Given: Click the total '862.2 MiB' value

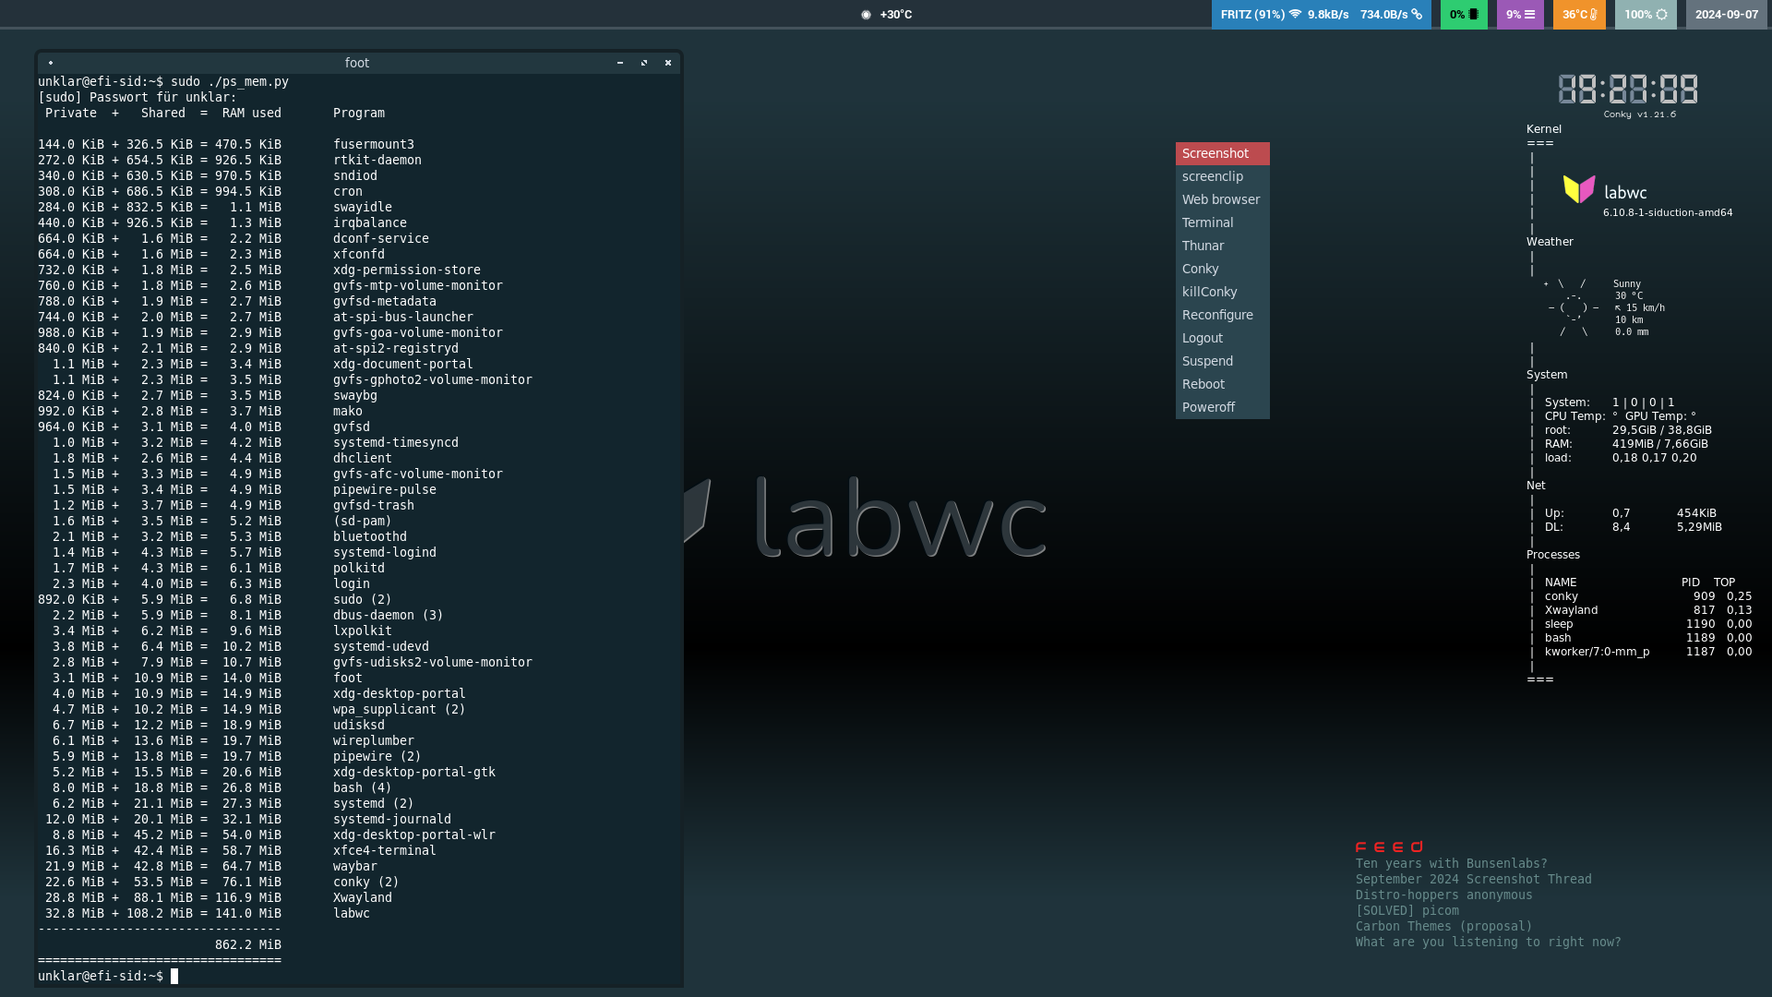Looking at the screenshot, I should click(x=248, y=944).
